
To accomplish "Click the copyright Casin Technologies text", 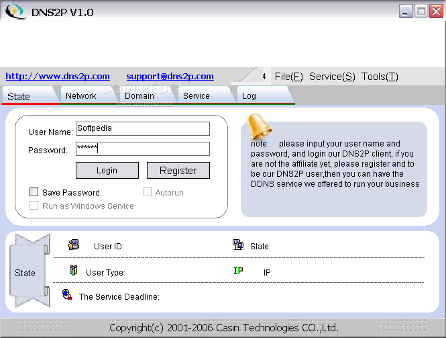I will [224, 328].
